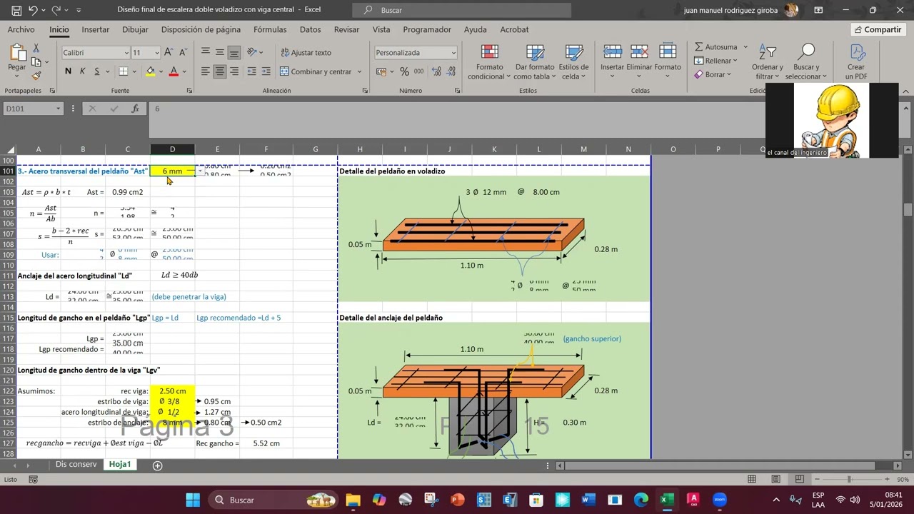Toggle Ajustar texto wrap
The height and width of the screenshot is (514, 914).
pos(306,52)
